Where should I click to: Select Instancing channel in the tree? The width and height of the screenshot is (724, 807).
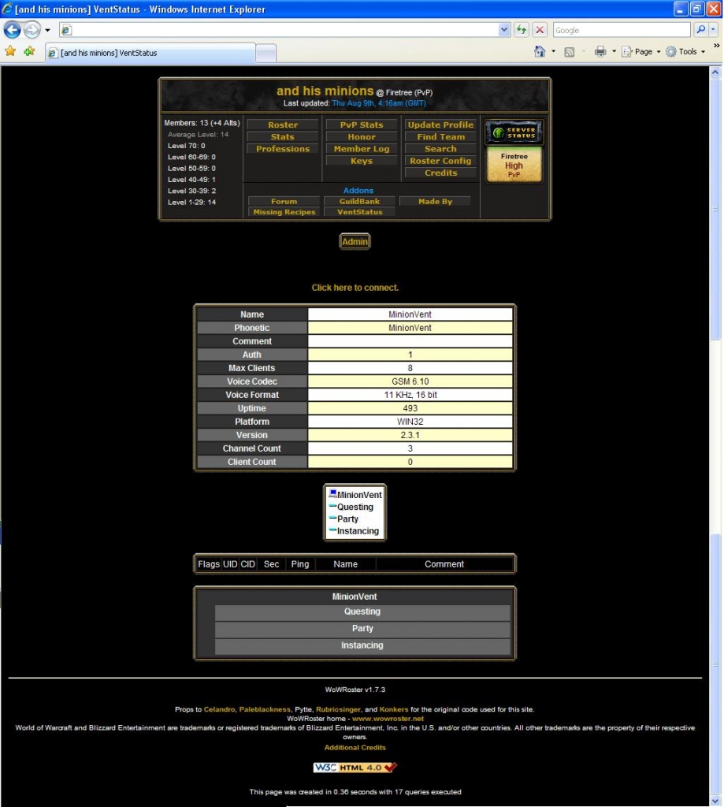pyautogui.click(x=358, y=531)
